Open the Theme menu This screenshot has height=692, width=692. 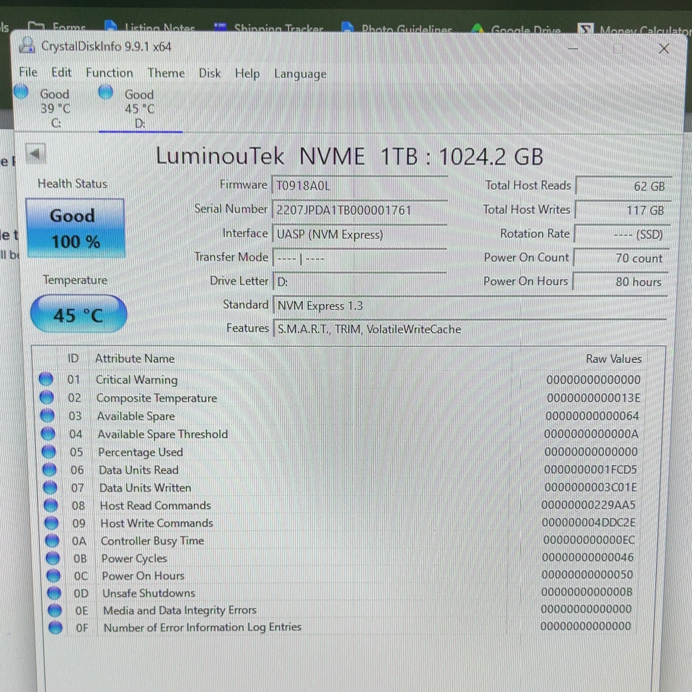(x=166, y=73)
